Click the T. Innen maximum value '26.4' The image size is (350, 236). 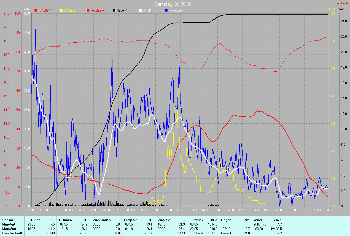click(84, 229)
